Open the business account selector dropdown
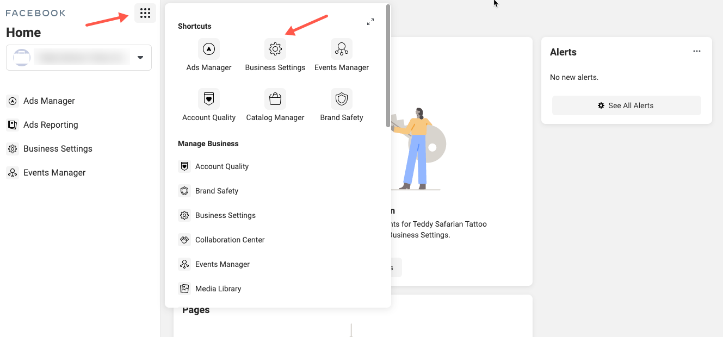The width and height of the screenshot is (723, 337). pyautogui.click(x=140, y=58)
